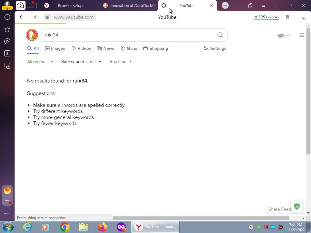Close the YouTube tab
The image size is (311, 233).
pos(212,5)
